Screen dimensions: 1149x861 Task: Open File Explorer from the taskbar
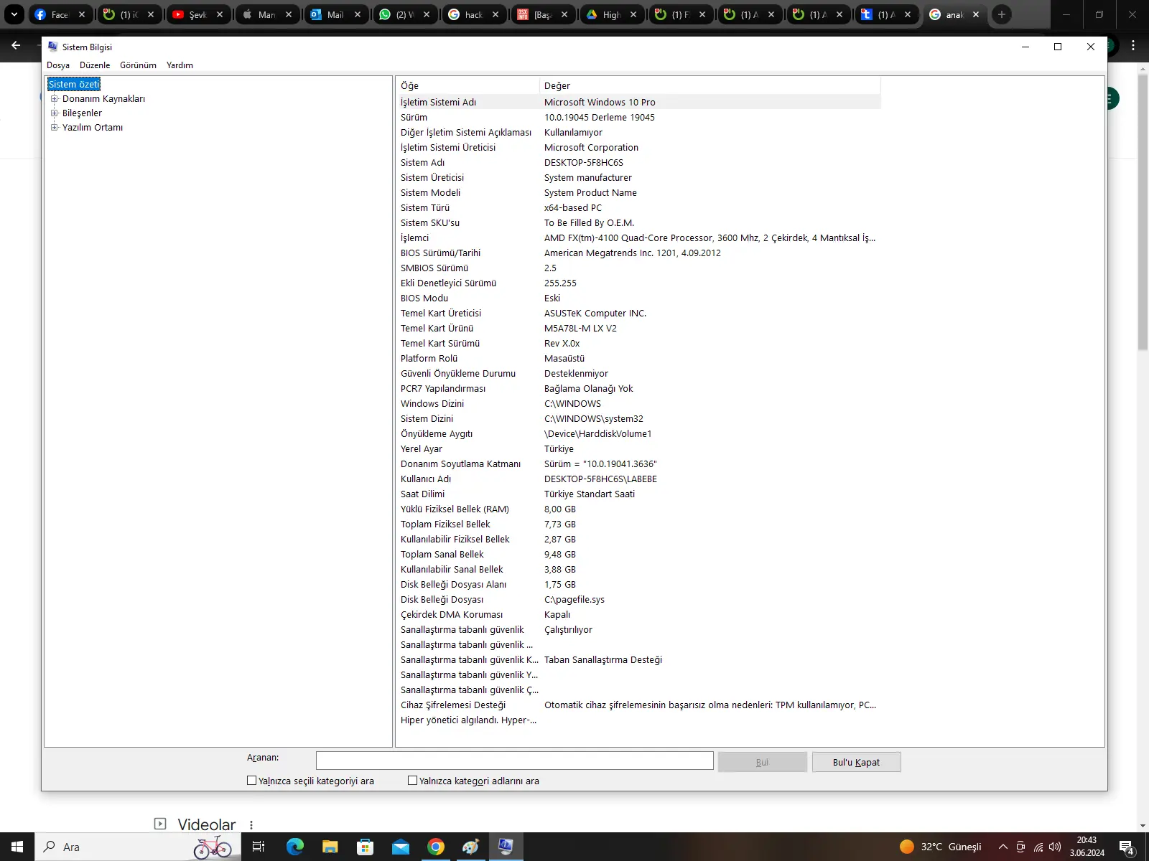[330, 847]
